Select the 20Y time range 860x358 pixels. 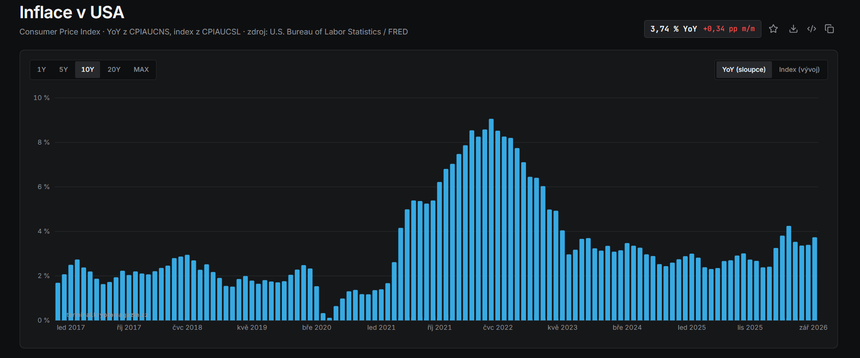coord(114,69)
